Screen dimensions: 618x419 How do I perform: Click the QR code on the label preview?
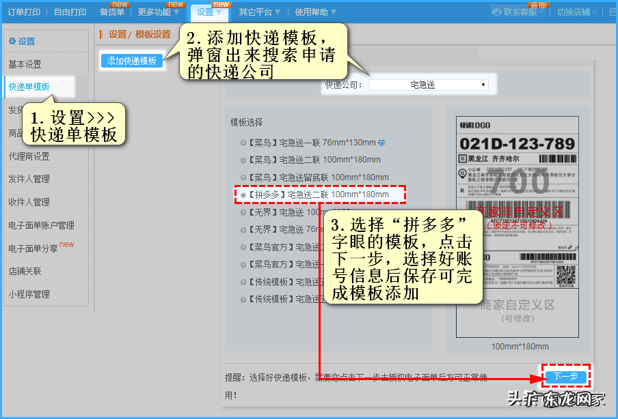click(x=565, y=275)
